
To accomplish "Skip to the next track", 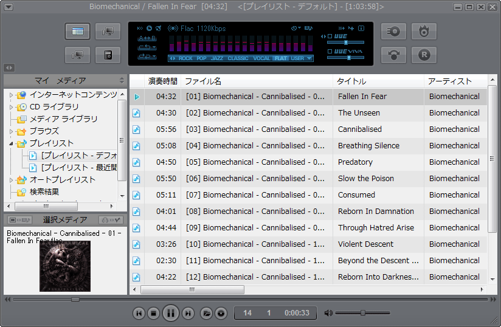I will pos(188,313).
